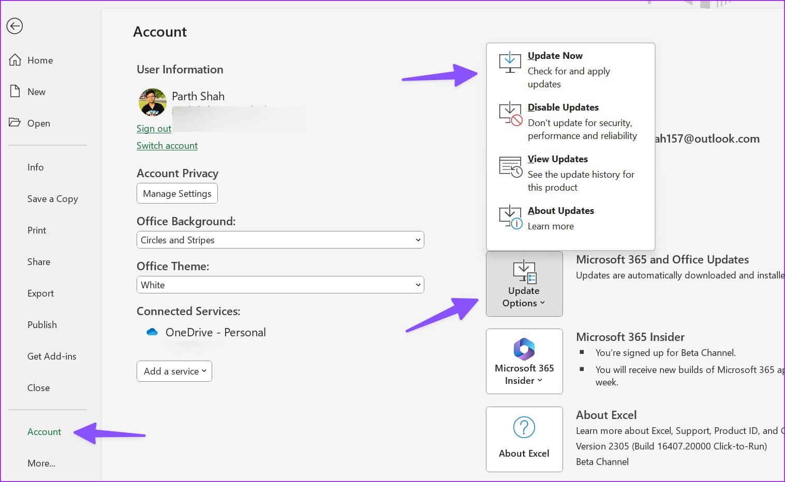Open the Office Background dropdown
Image resolution: width=785 pixels, height=482 pixels.
click(280, 240)
